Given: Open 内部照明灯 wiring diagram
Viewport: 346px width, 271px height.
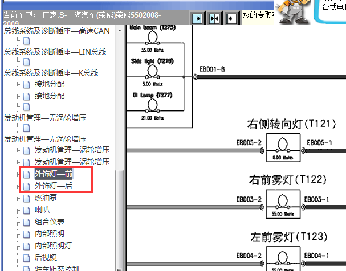Looking at the screenshot, I should tap(53, 245).
